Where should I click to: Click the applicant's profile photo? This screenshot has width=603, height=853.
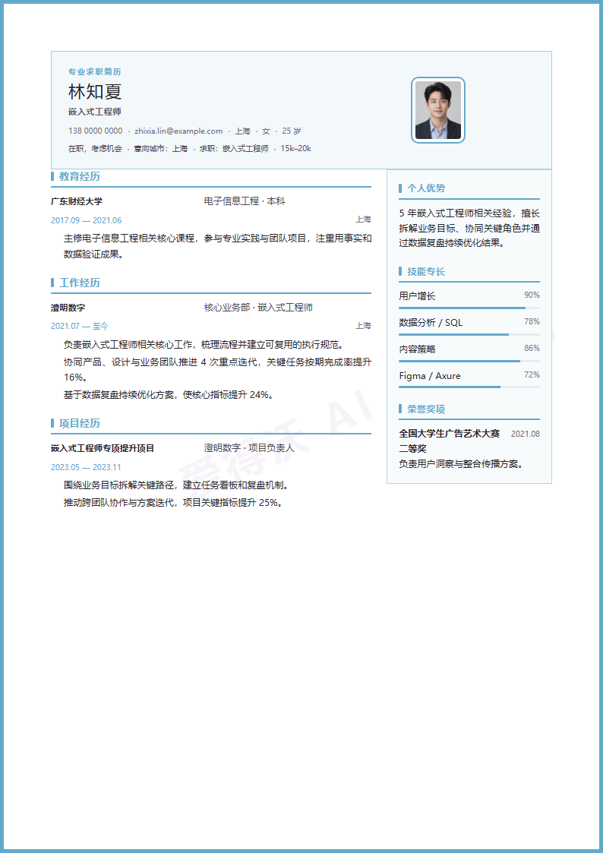pos(437,110)
